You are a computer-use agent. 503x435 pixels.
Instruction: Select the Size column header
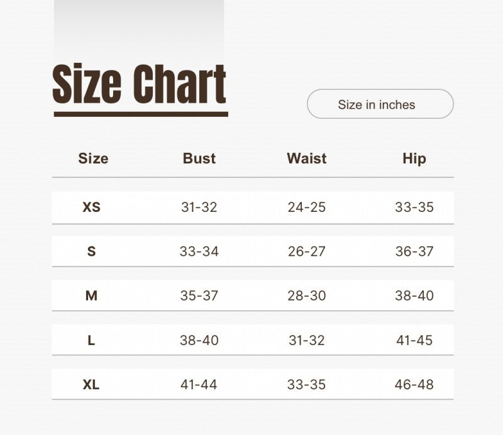click(93, 158)
